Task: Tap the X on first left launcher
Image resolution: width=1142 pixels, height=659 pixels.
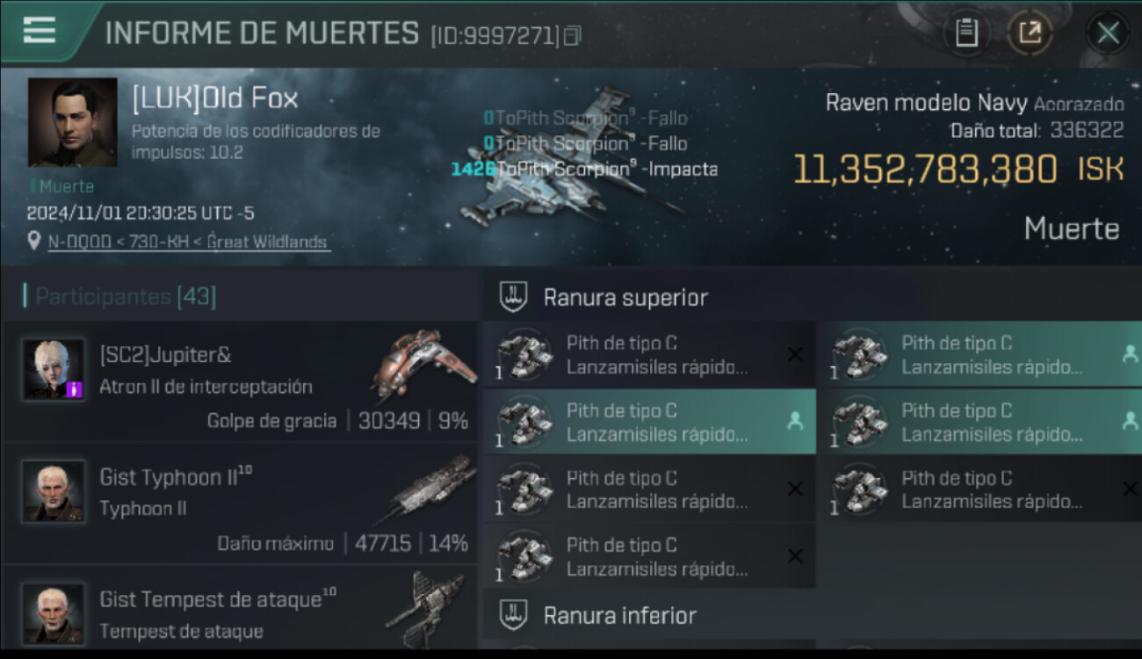Action: [x=795, y=354]
